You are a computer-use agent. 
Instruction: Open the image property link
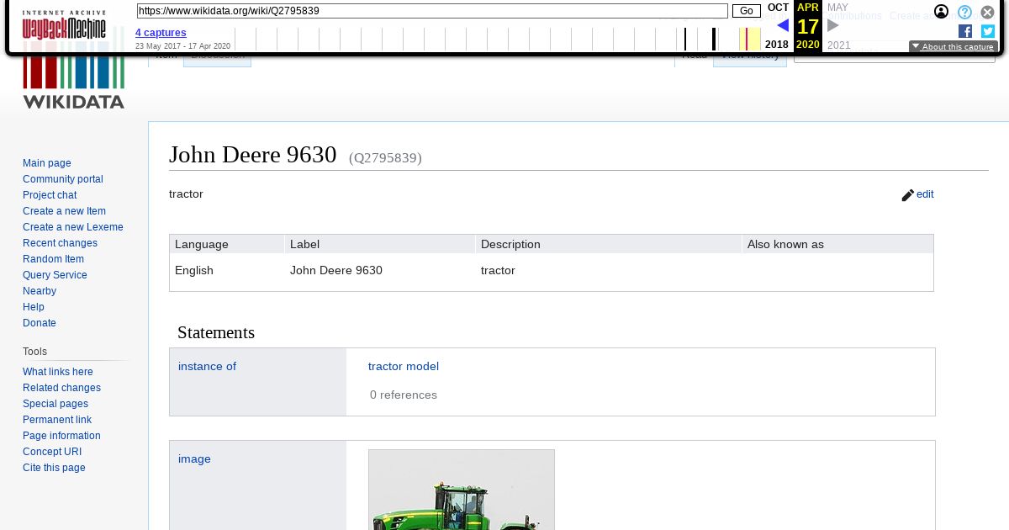pos(194,458)
